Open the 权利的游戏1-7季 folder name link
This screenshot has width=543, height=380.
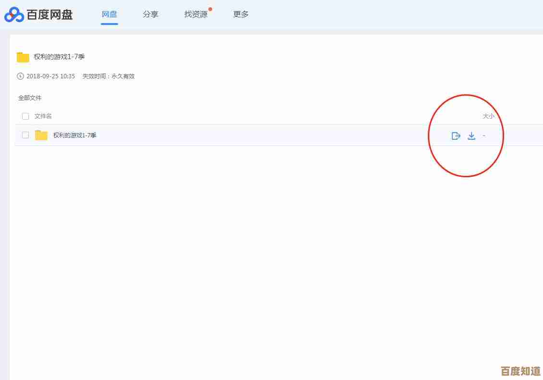tap(74, 135)
